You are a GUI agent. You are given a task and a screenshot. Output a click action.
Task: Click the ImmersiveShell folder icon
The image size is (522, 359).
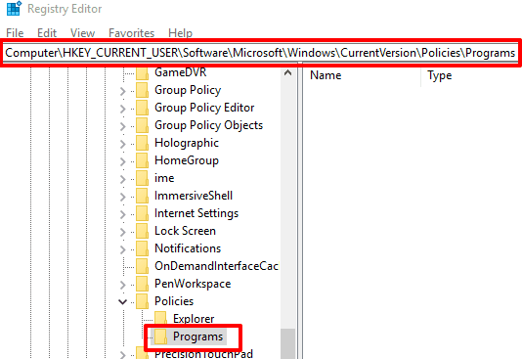click(x=142, y=196)
